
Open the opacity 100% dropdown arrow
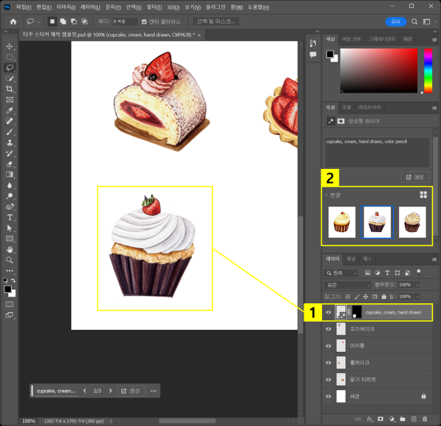tap(417, 285)
